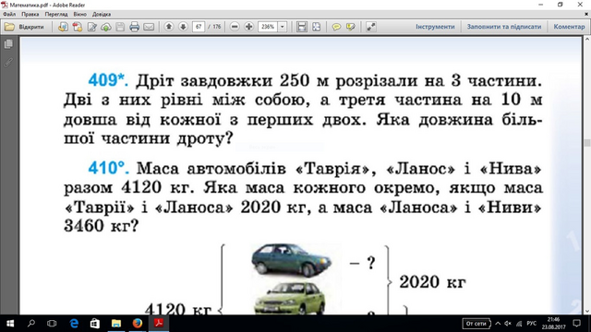This screenshot has height=332, width=591.
Task: Go to next page with down arrow
Action: [x=183, y=27]
